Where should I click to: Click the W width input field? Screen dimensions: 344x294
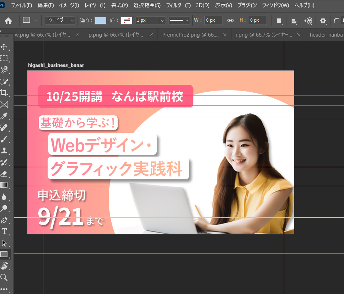(213, 20)
